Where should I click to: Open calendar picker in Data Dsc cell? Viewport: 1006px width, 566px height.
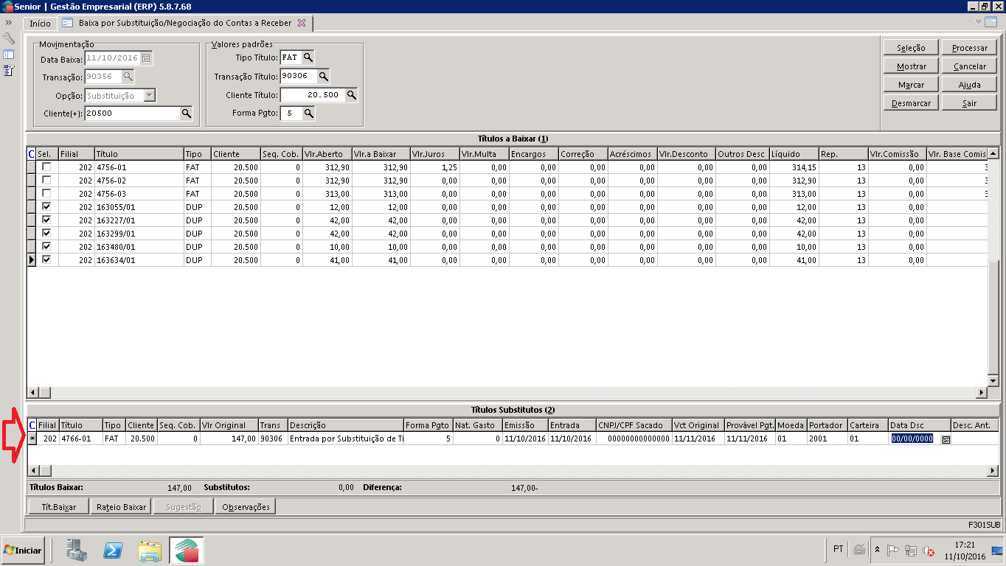pyautogui.click(x=946, y=439)
